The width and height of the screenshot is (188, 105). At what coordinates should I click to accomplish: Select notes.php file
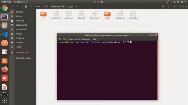(x=120, y=15)
